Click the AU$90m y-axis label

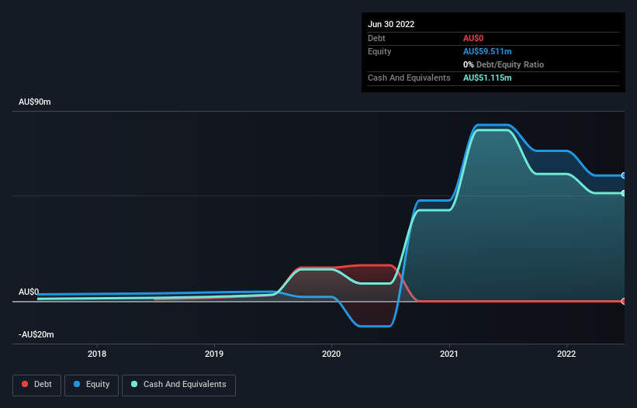(35, 102)
